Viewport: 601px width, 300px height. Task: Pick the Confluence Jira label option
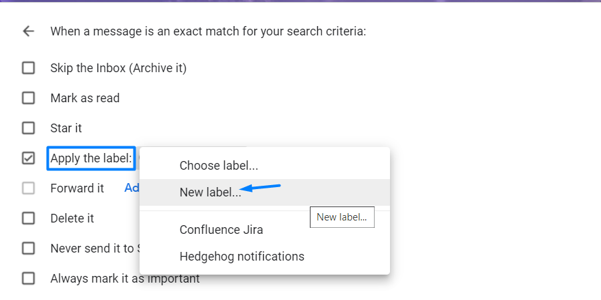[x=264, y=230]
